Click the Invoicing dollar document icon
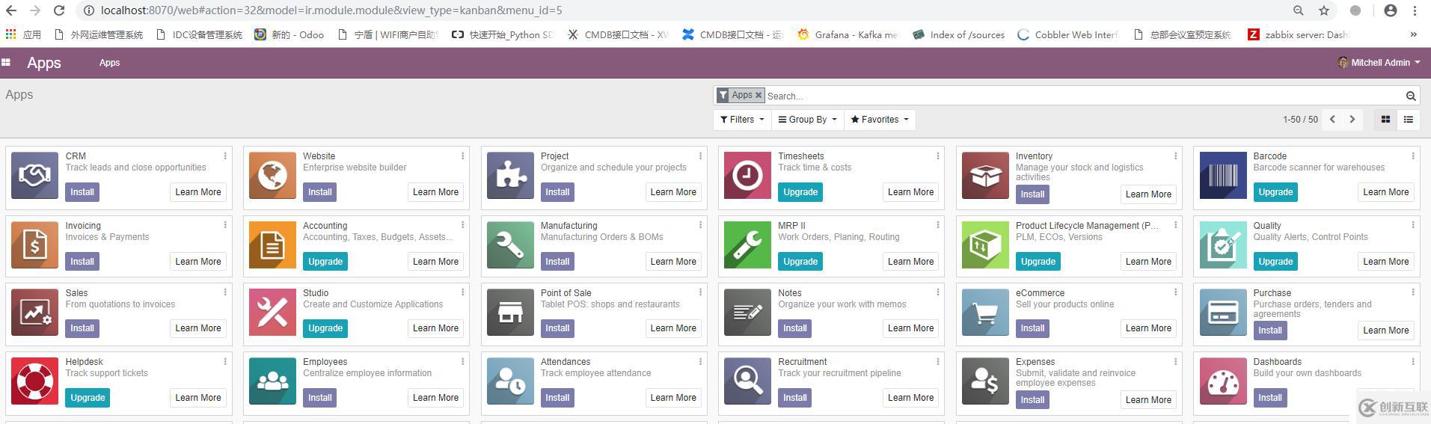Image resolution: width=1431 pixels, height=424 pixels. (34, 245)
